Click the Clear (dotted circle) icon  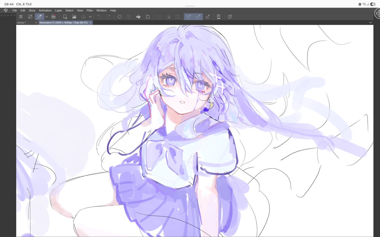tap(119, 17)
